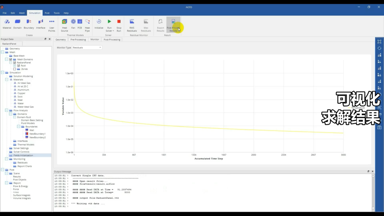Screen dimensions: 384x216
Task: Collapse the Materials tree node
Action: coord(6,79)
